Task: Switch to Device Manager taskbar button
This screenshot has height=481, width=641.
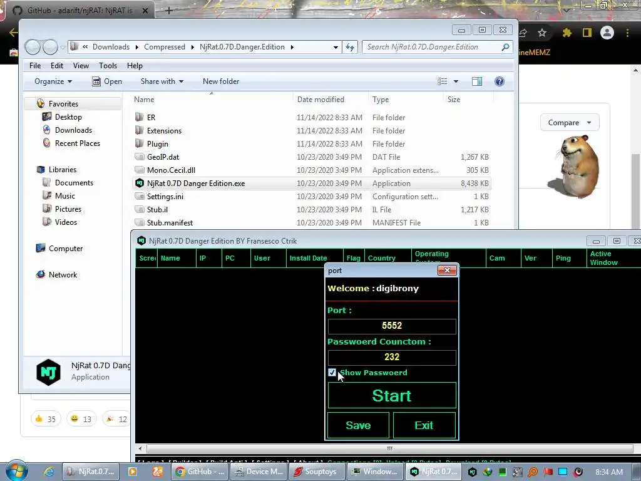Action: pos(259,472)
